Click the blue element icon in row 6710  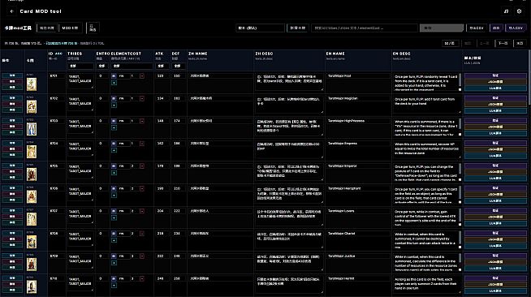click(114, 278)
